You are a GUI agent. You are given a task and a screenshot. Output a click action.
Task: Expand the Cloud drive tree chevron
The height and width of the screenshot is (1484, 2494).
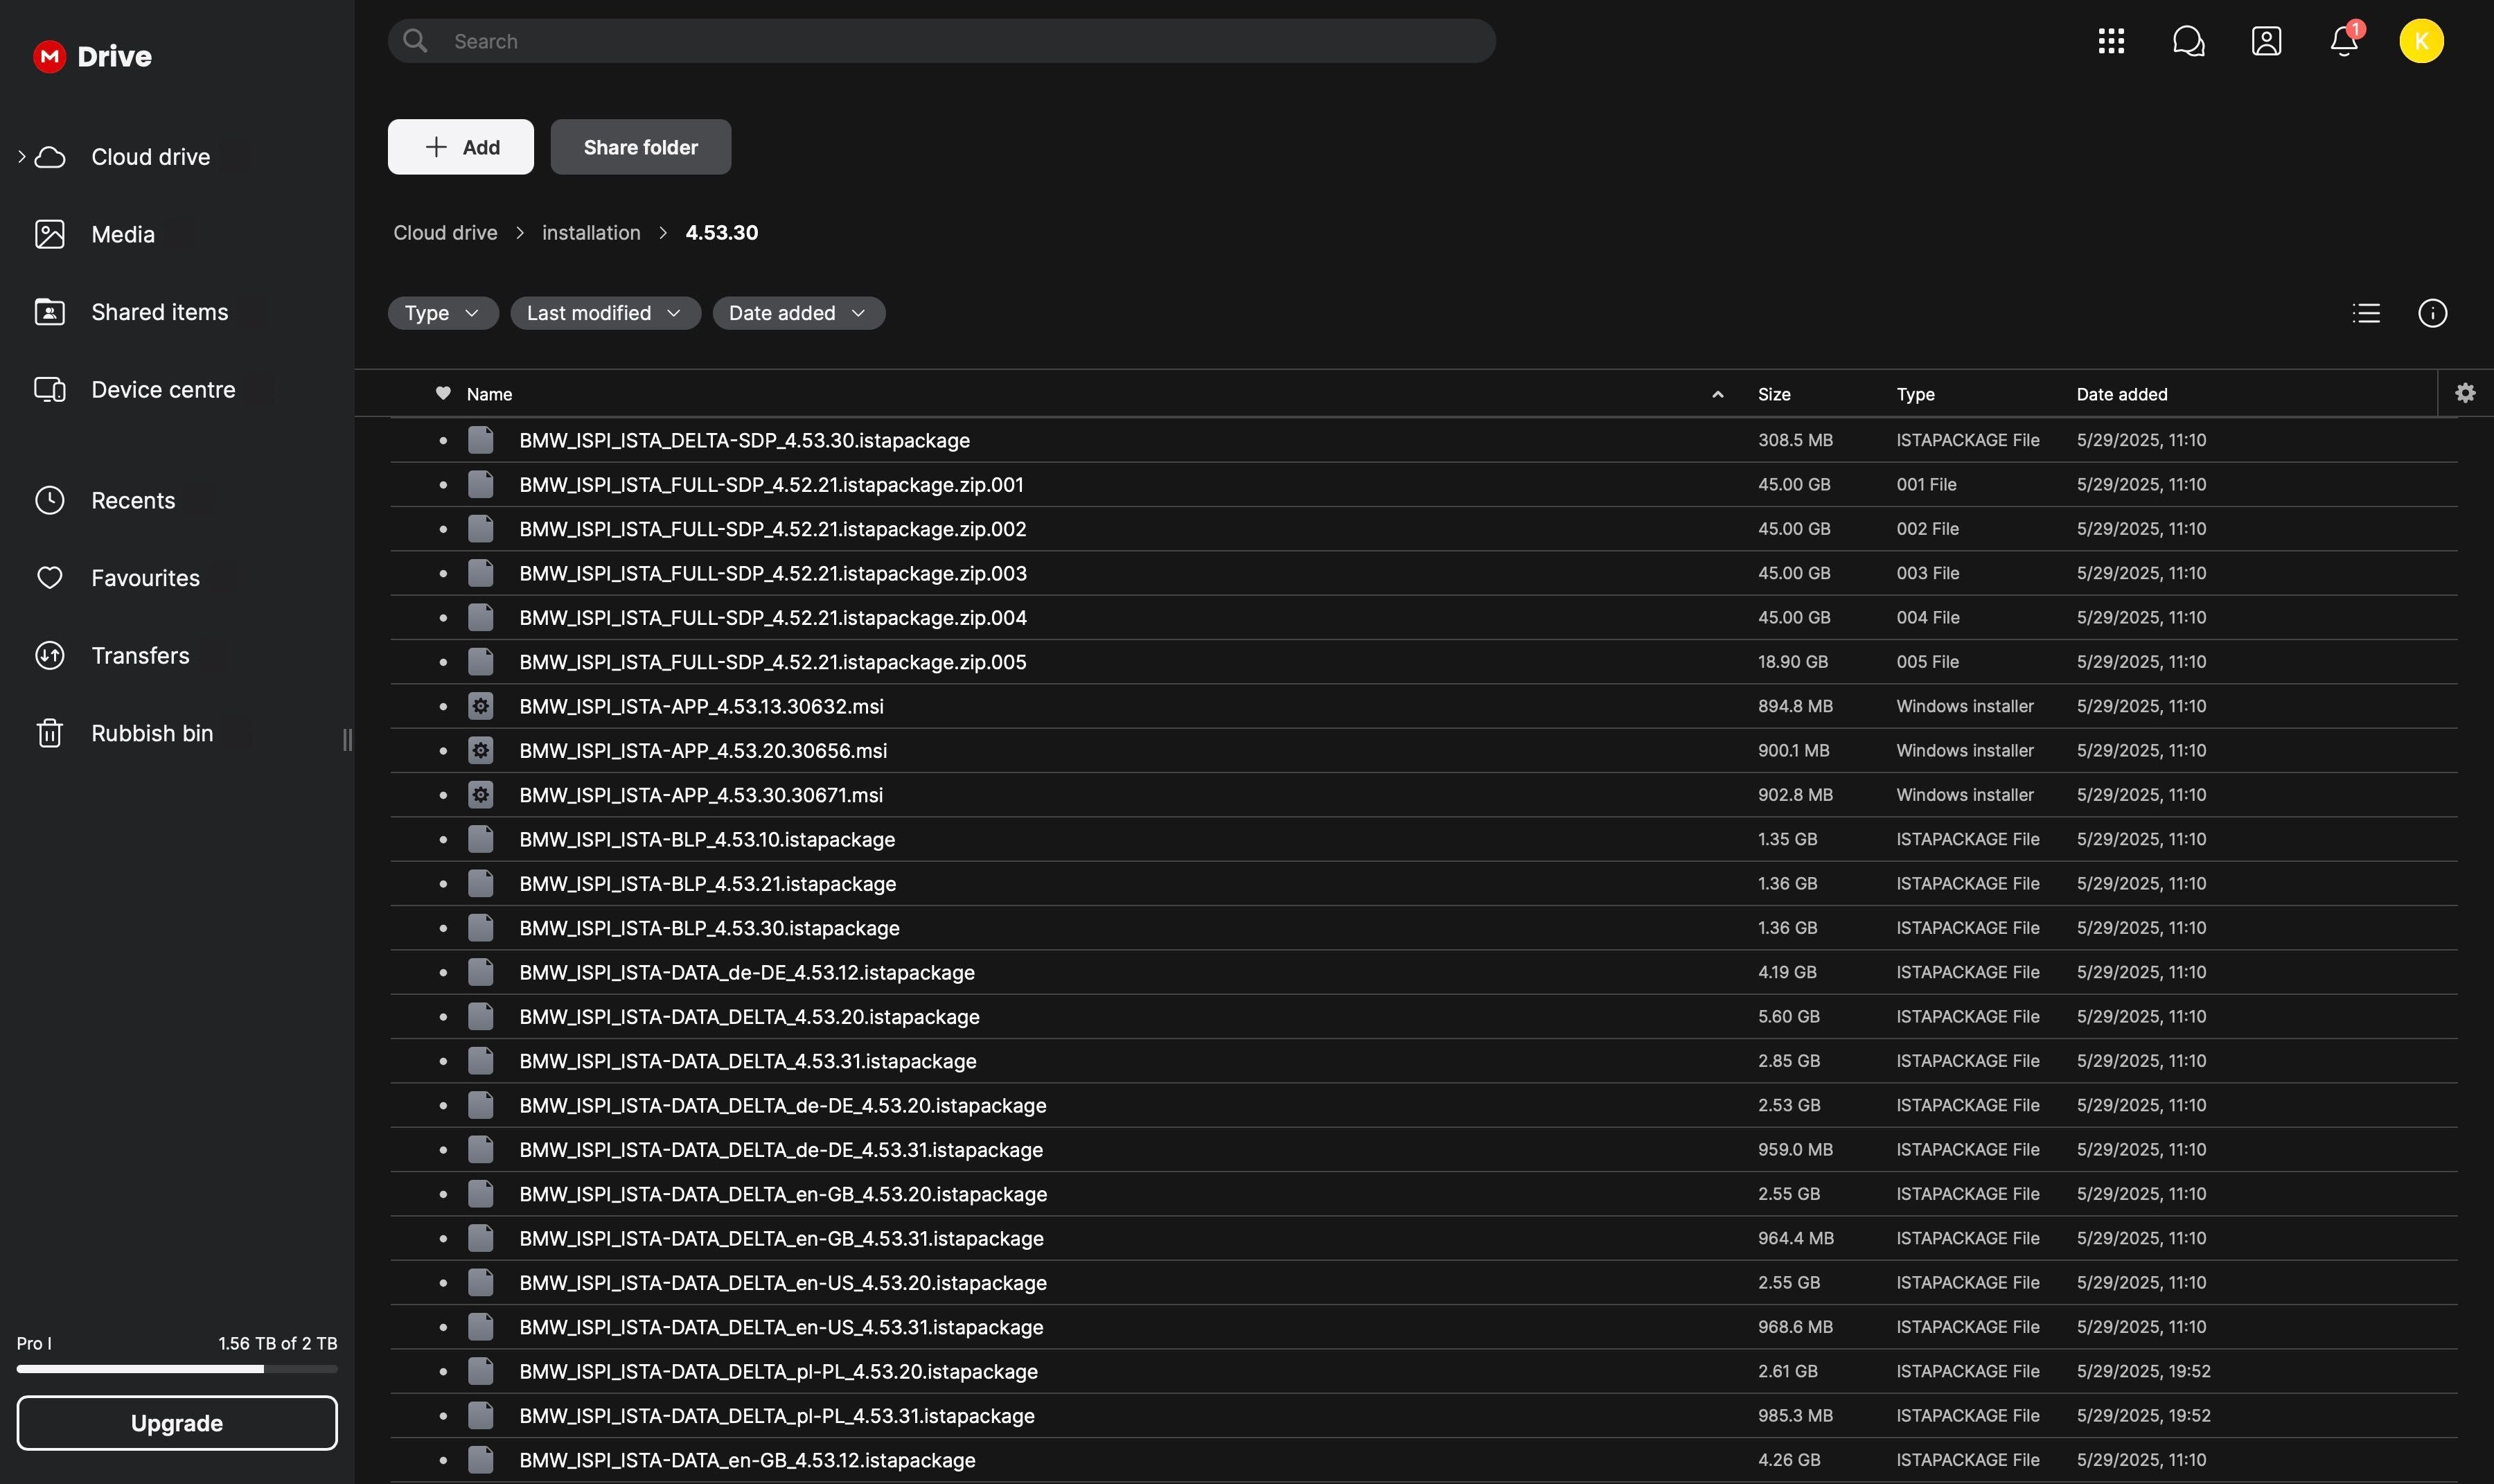click(21, 156)
